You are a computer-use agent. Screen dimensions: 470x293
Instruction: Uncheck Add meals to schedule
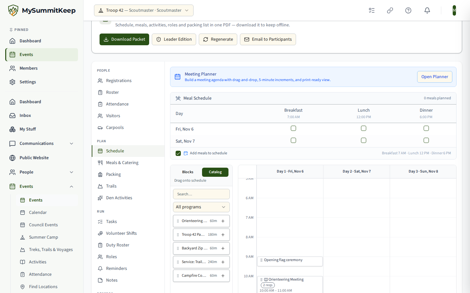coord(178,153)
